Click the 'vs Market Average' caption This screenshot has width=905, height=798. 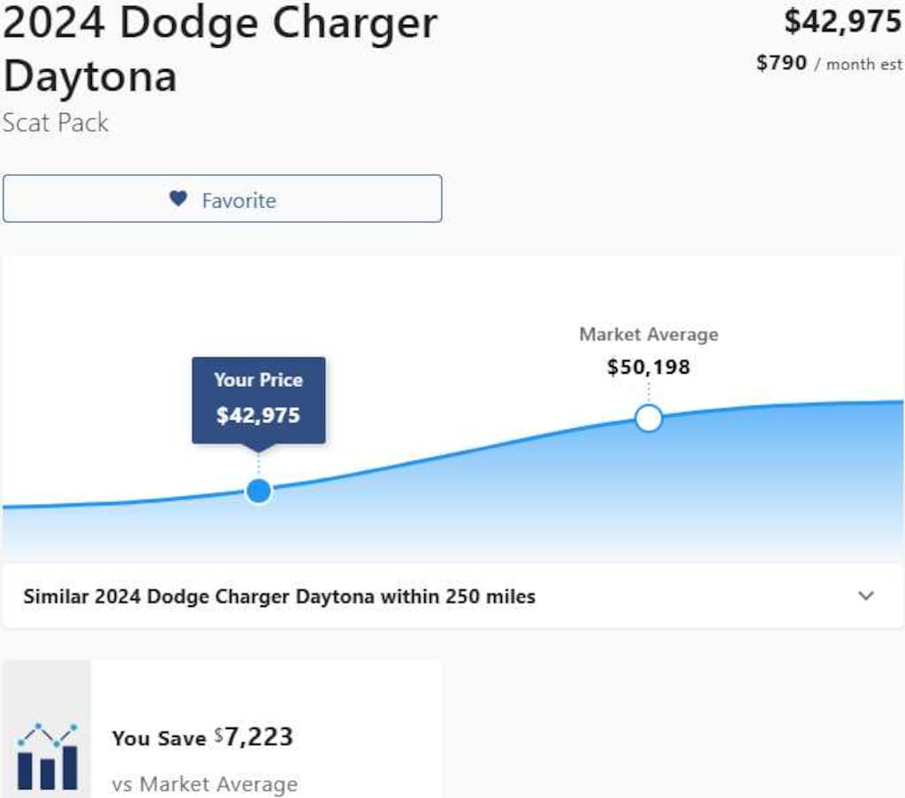[x=205, y=784]
